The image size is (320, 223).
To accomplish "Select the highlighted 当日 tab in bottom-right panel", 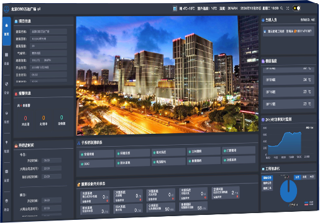I will 297,177.
